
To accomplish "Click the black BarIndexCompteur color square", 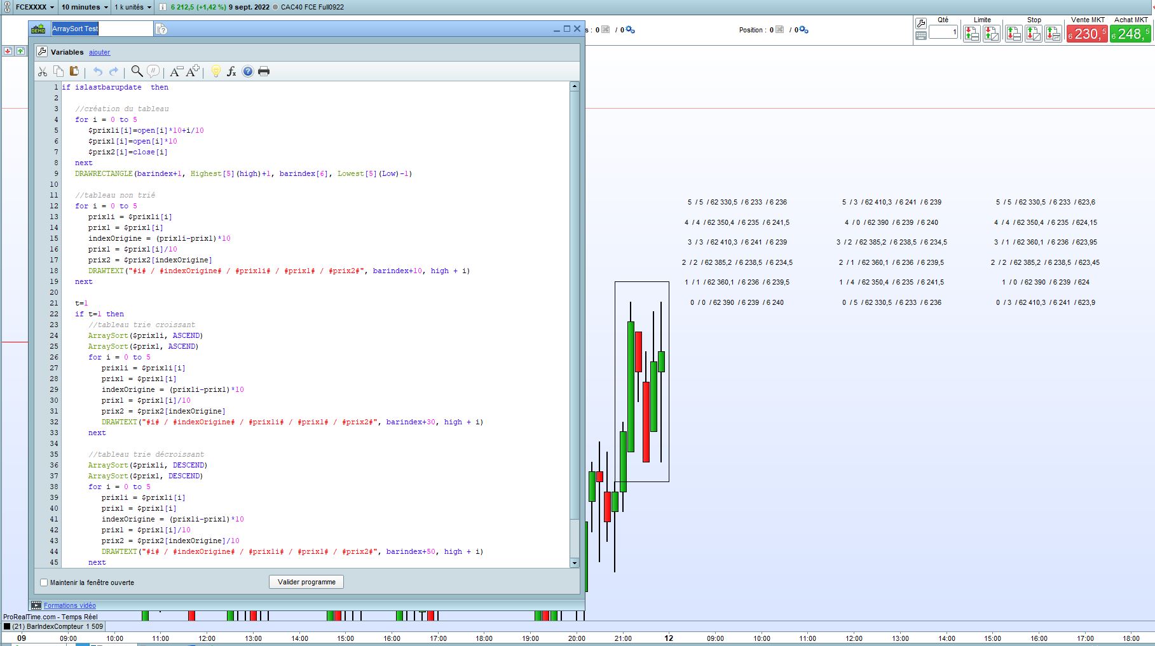I will [7, 626].
